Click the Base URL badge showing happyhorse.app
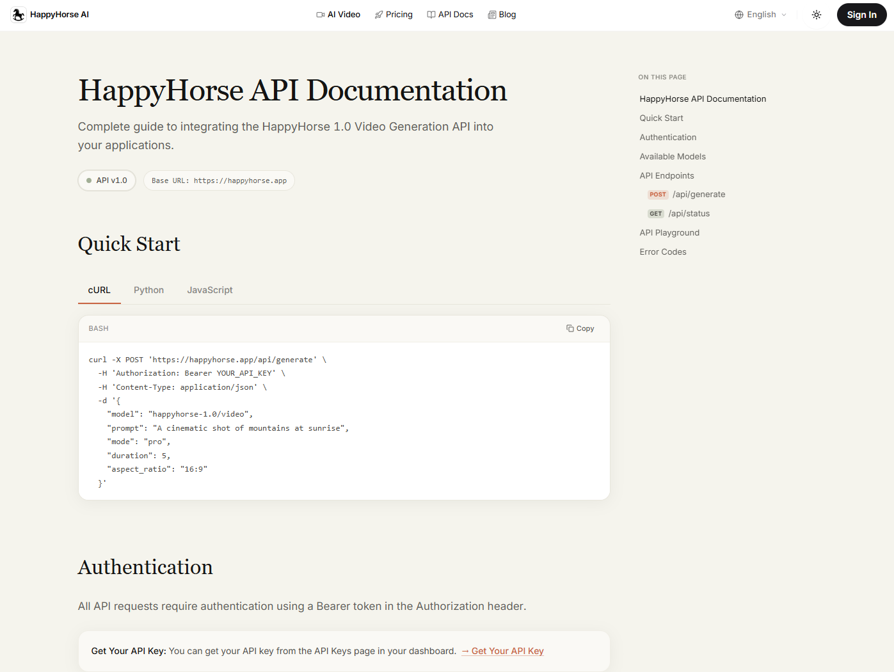This screenshot has width=894, height=672. coord(219,180)
